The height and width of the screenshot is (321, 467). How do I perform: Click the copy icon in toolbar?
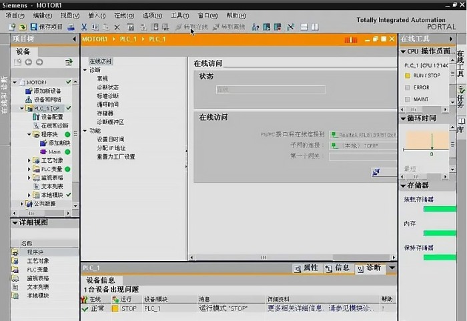point(95,27)
